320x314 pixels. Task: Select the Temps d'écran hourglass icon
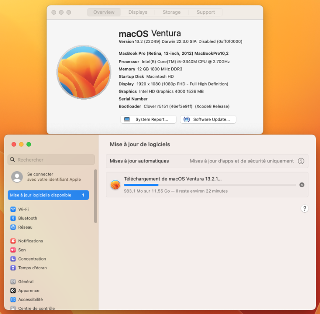click(x=13, y=268)
